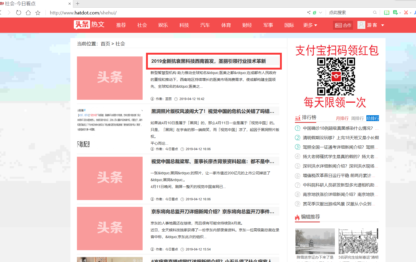Click the browser forward arrow

[x=9, y=13]
